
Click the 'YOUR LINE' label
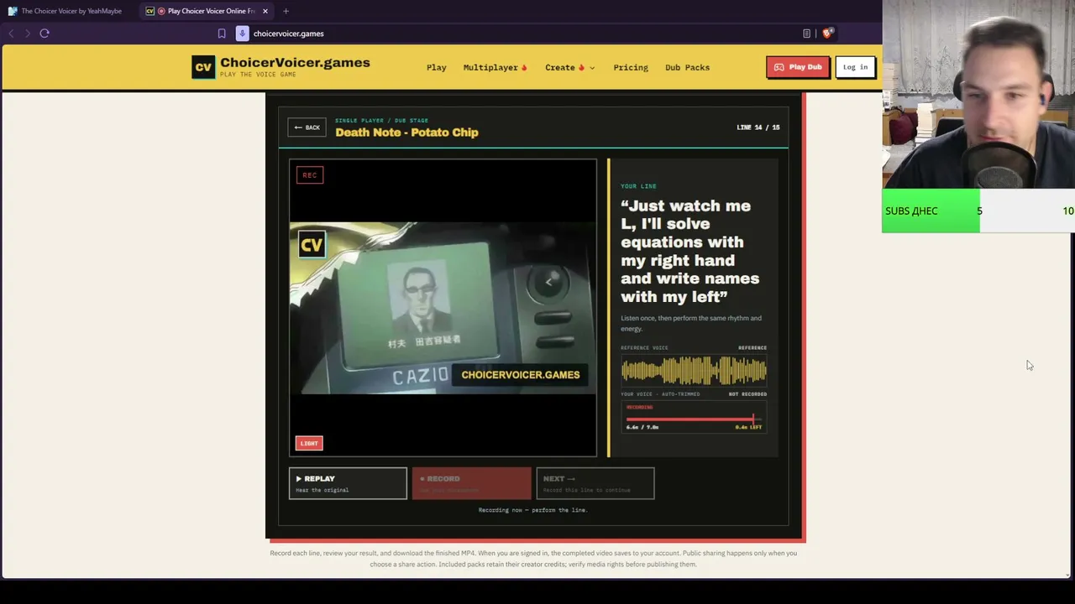[x=638, y=186]
